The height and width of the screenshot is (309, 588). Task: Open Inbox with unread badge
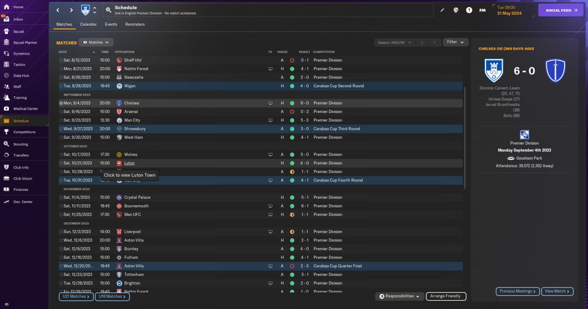click(6, 19)
